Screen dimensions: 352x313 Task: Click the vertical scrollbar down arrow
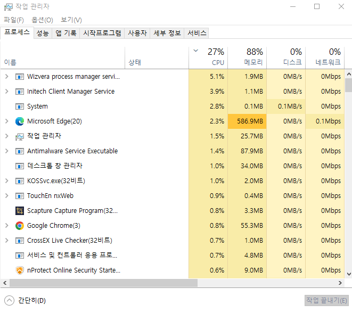349,274
